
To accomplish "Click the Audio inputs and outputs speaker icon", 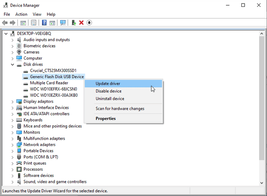I will click(19, 40).
